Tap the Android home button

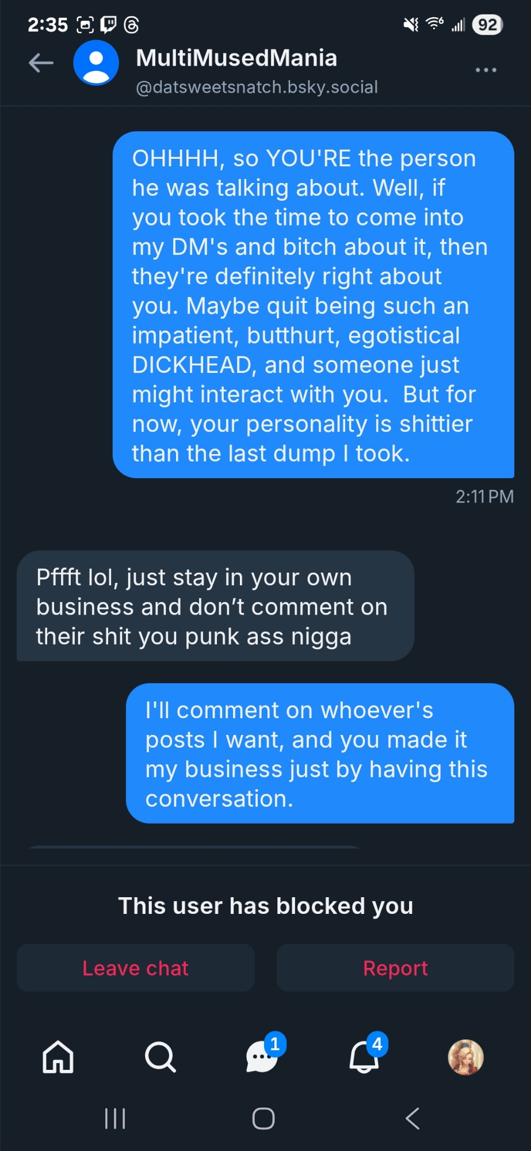click(263, 1118)
